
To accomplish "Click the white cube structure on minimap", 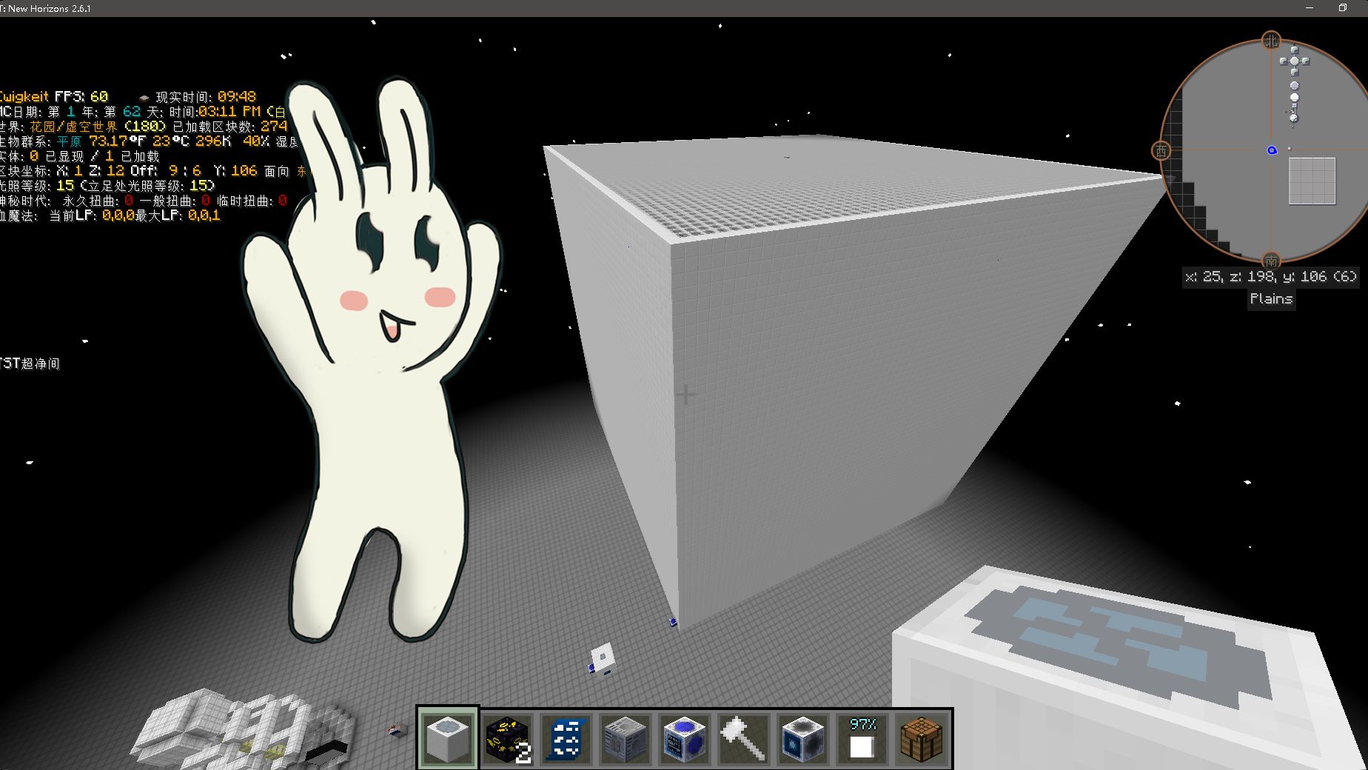I will 1312,181.
